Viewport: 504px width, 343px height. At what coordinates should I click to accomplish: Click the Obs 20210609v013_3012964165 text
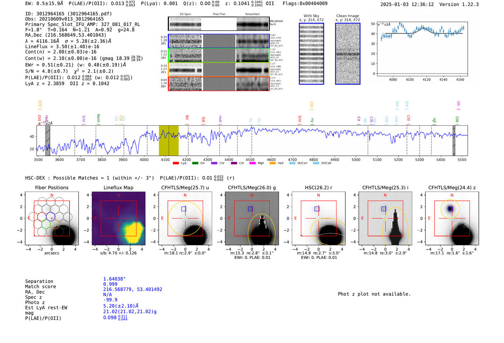click(64, 19)
